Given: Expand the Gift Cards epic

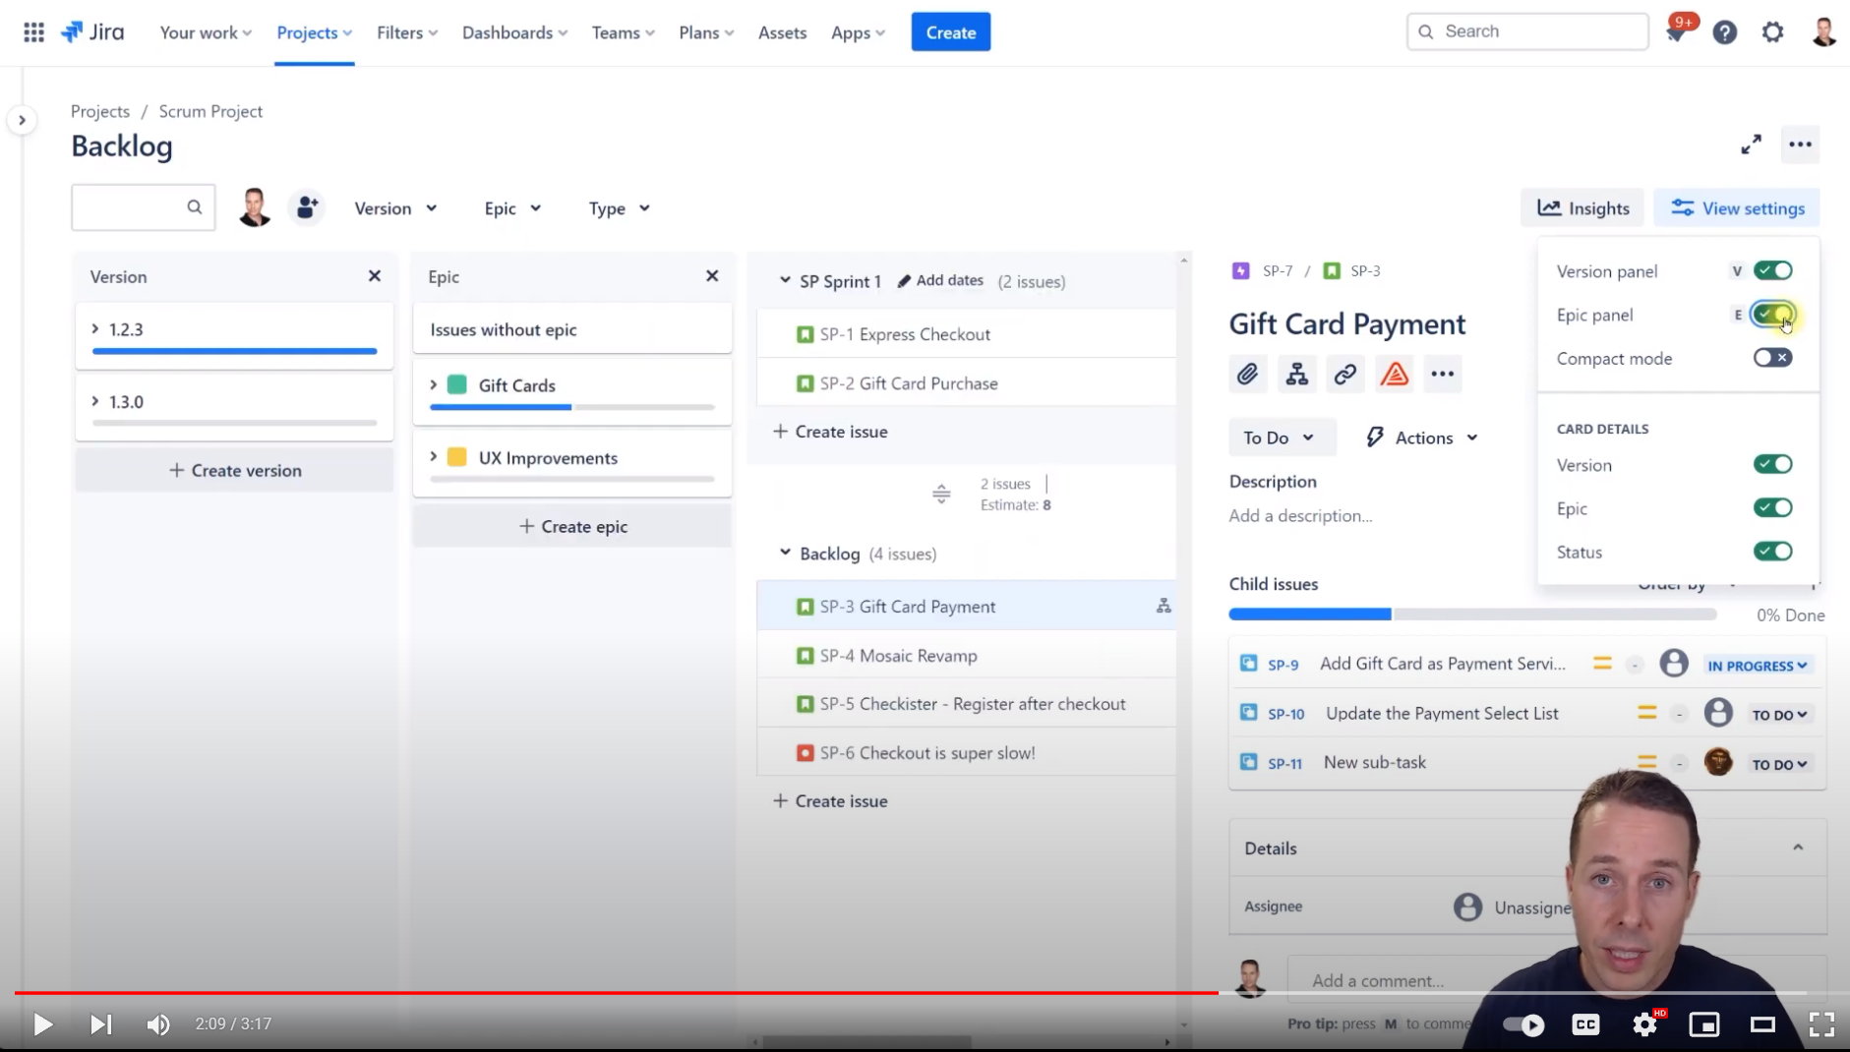Looking at the screenshot, I should click(x=434, y=384).
